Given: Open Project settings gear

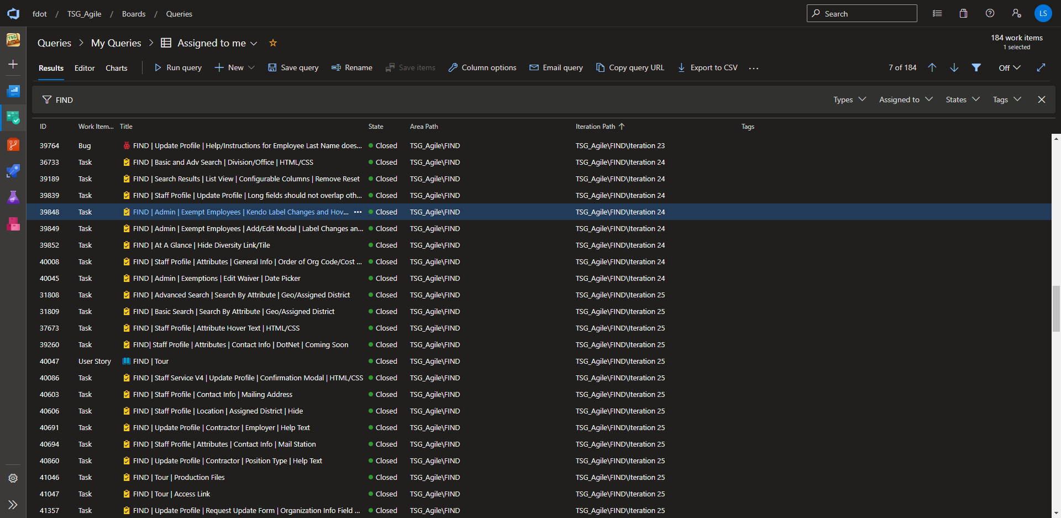Looking at the screenshot, I should point(13,478).
